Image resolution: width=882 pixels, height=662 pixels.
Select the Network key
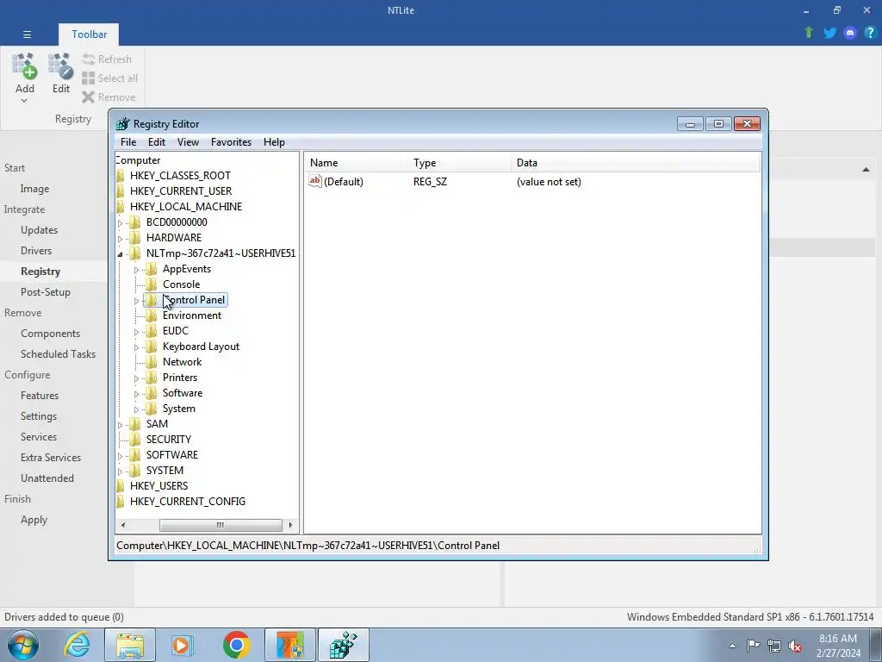(x=183, y=362)
